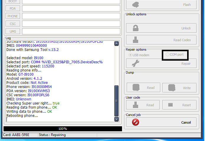Click the PDA file path field
This screenshot has height=141, width=206.
point(71,9)
